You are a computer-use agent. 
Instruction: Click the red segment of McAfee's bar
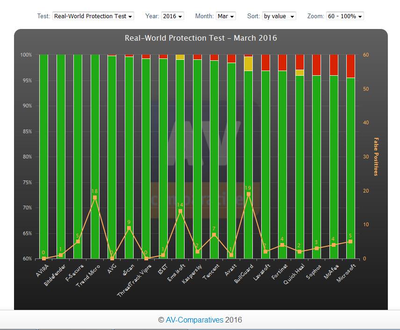click(x=334, y=65)
